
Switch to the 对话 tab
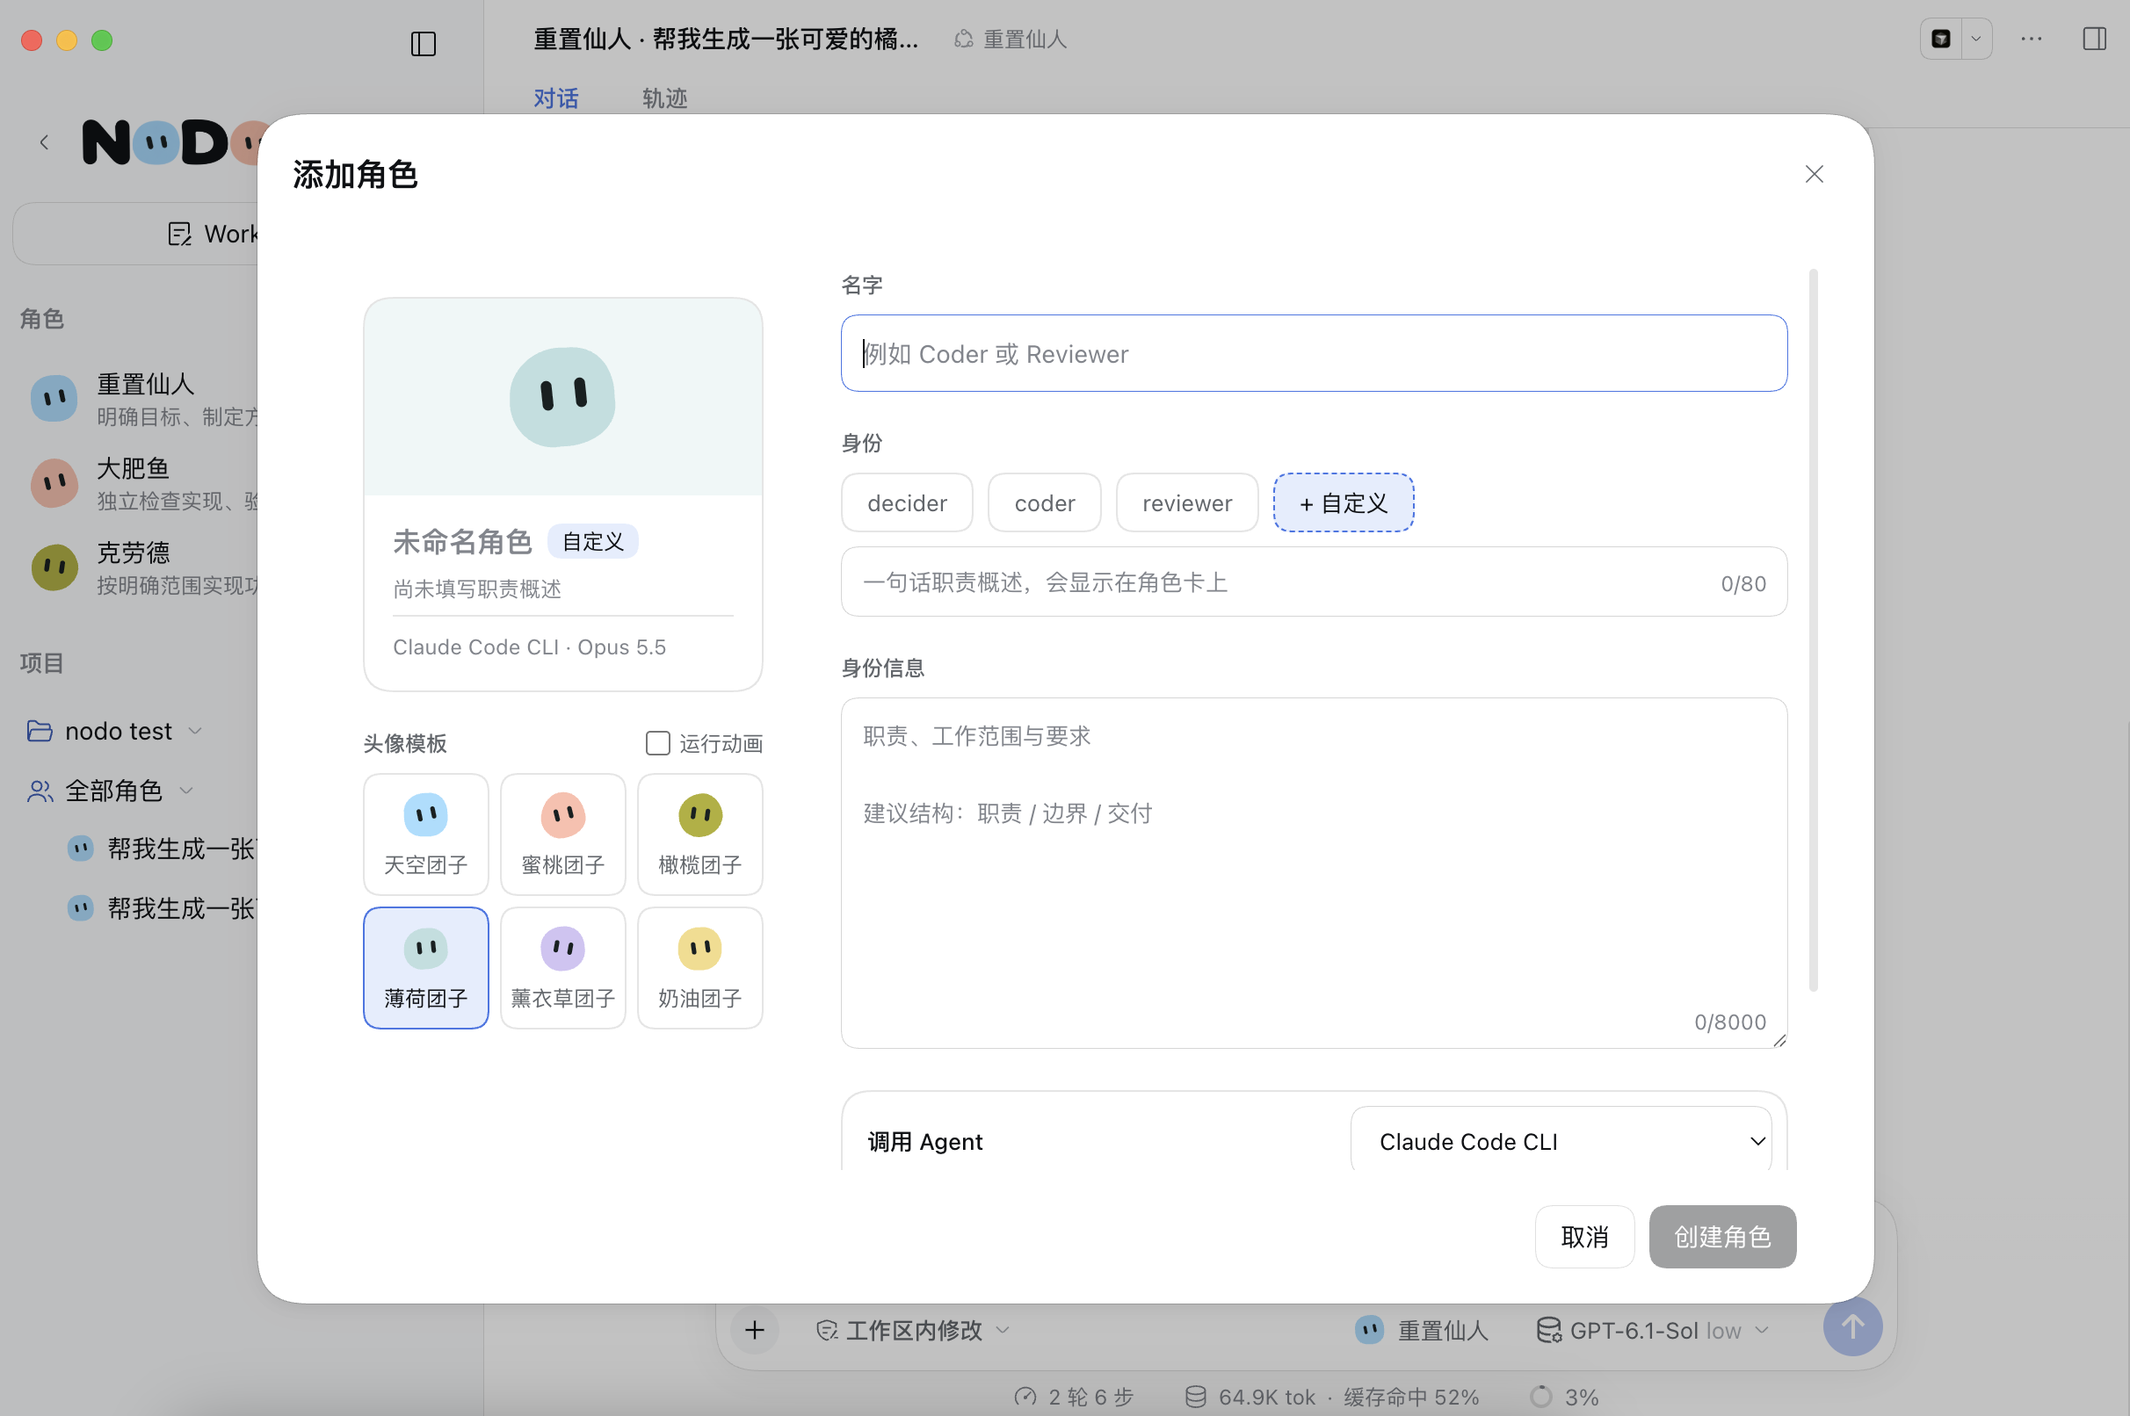[x=555, y=98]
